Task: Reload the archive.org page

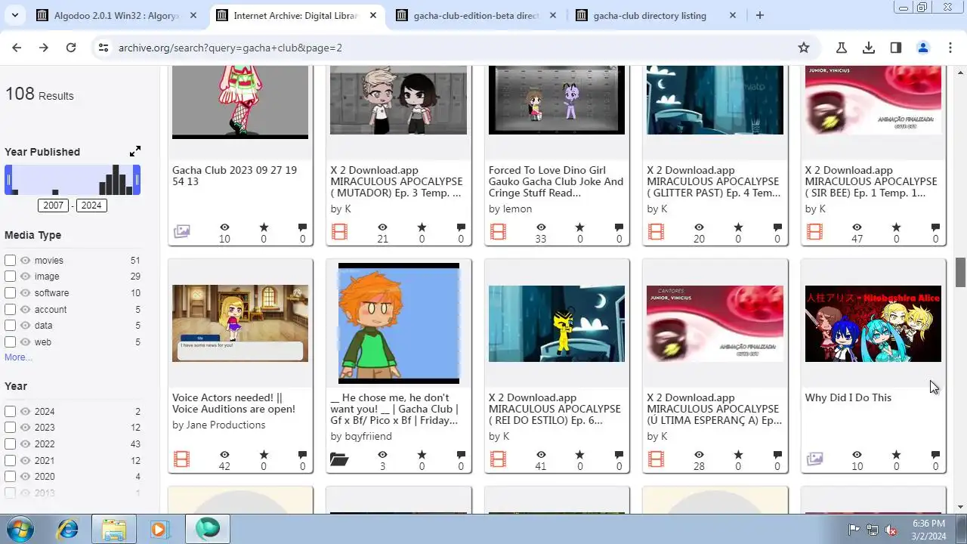Action: click(71, 48)
